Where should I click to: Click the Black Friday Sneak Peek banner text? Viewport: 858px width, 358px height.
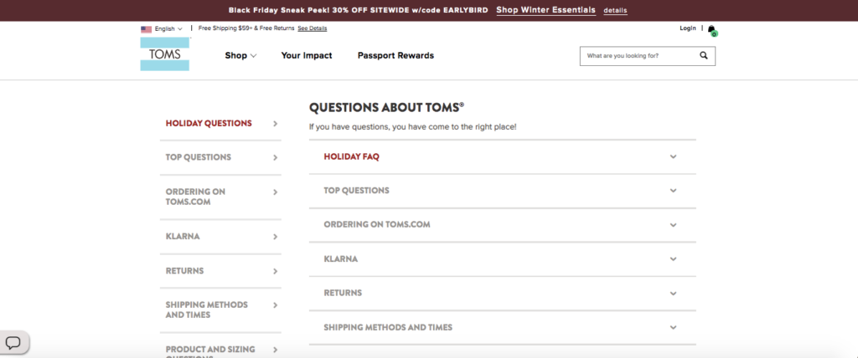359,10
